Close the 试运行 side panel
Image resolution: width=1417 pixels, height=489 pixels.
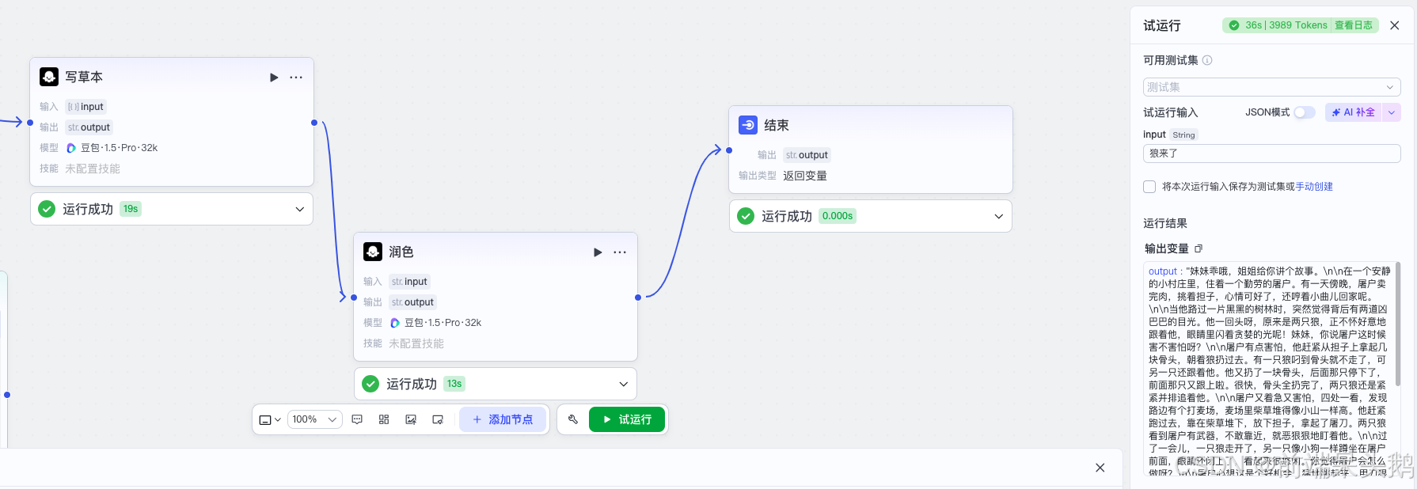(1395, 25)
